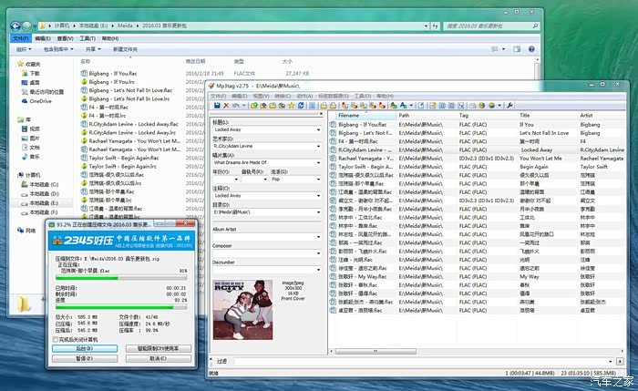This screenshot has width=638, height=391.
Task: Open the 文件(F) menu in Explorer
Action: (20, 39)
